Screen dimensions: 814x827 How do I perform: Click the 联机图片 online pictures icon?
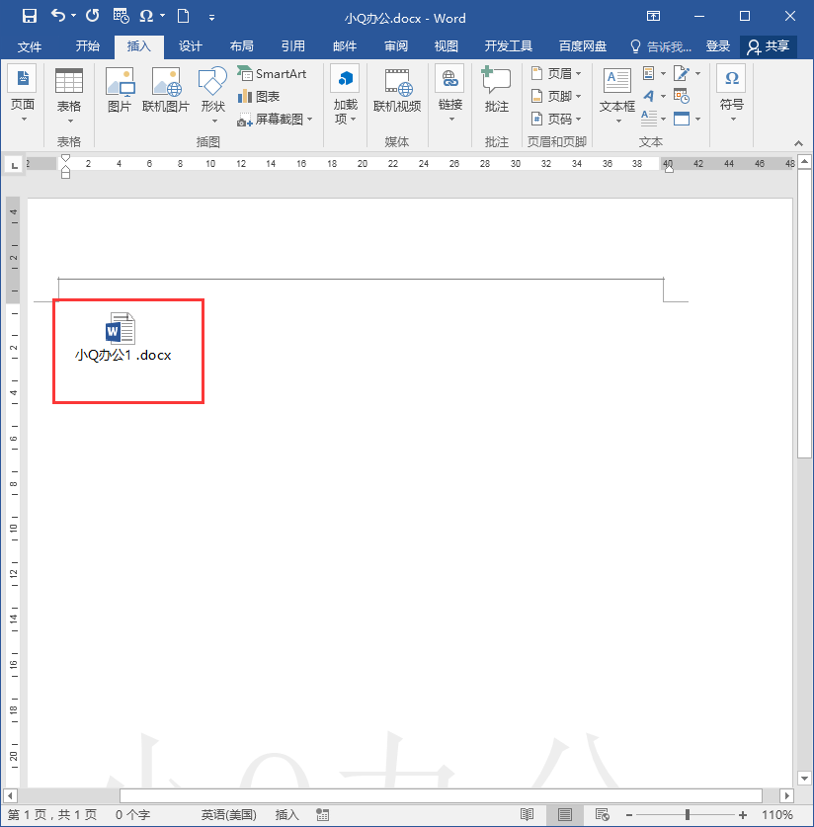coord(166,90)
